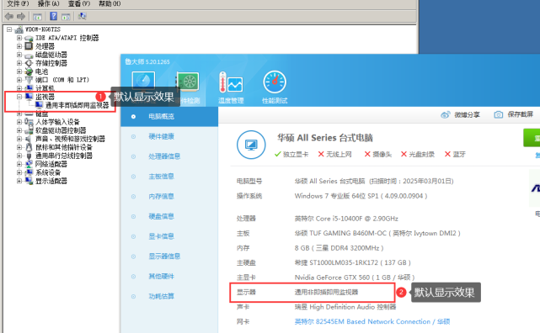This screenshot has height=333, width=540.
Task: Click the 8 GB 三星 DDR4 3200MHz value
Action: tap(339, 248)
